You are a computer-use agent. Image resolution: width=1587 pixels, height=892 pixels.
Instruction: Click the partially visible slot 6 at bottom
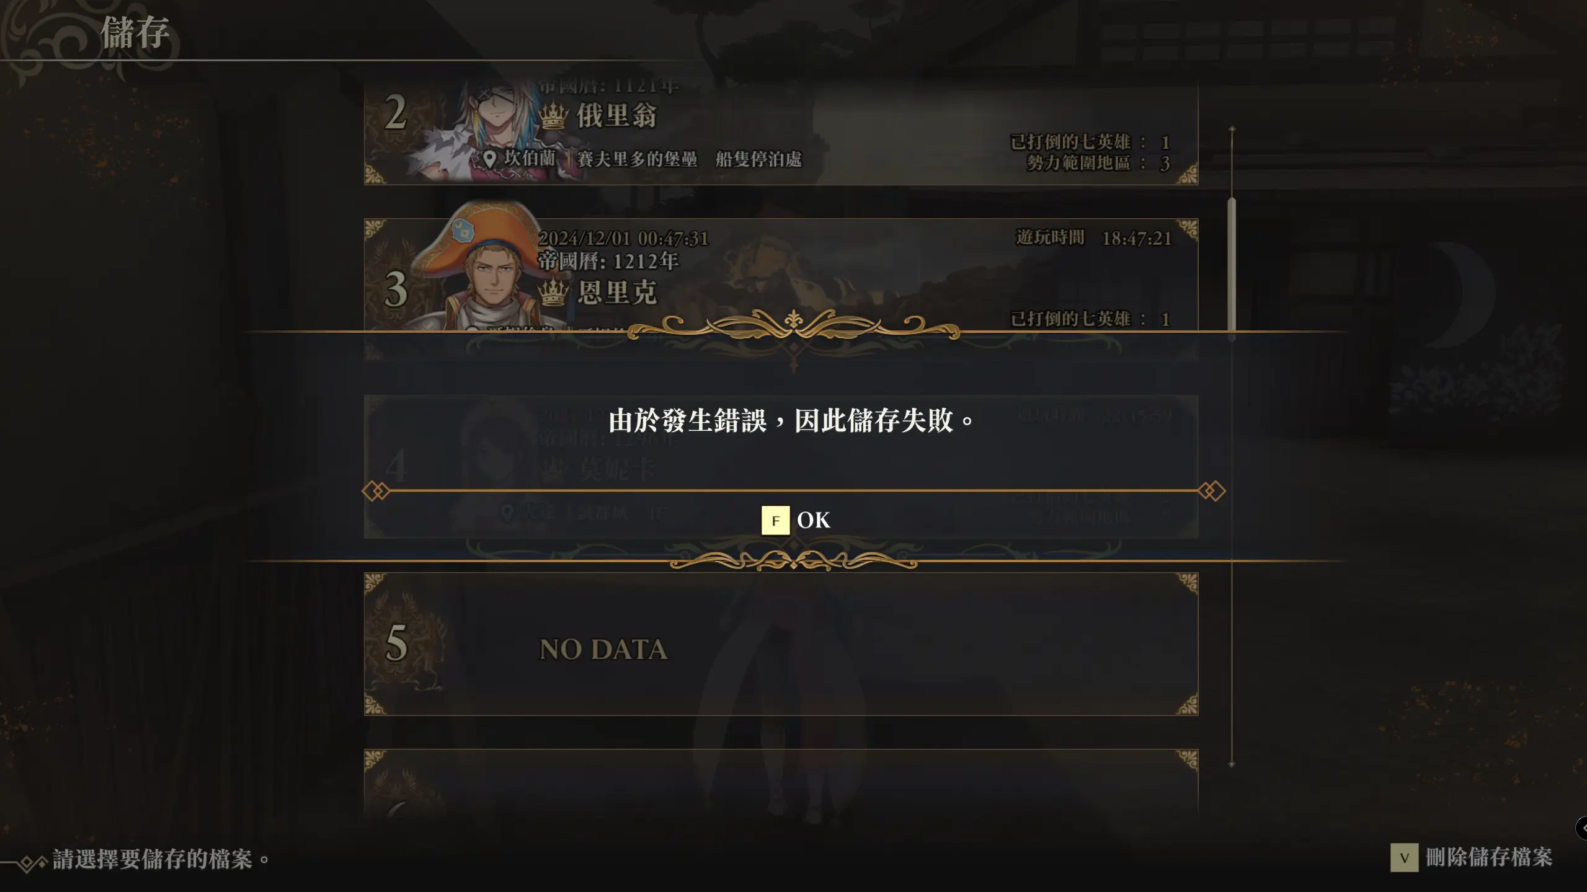781,782
